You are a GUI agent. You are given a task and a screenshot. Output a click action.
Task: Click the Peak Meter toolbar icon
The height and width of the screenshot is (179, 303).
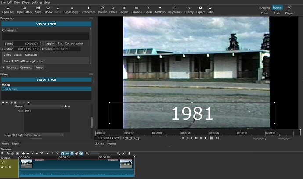pyautogui.click(x=72, y=10)
